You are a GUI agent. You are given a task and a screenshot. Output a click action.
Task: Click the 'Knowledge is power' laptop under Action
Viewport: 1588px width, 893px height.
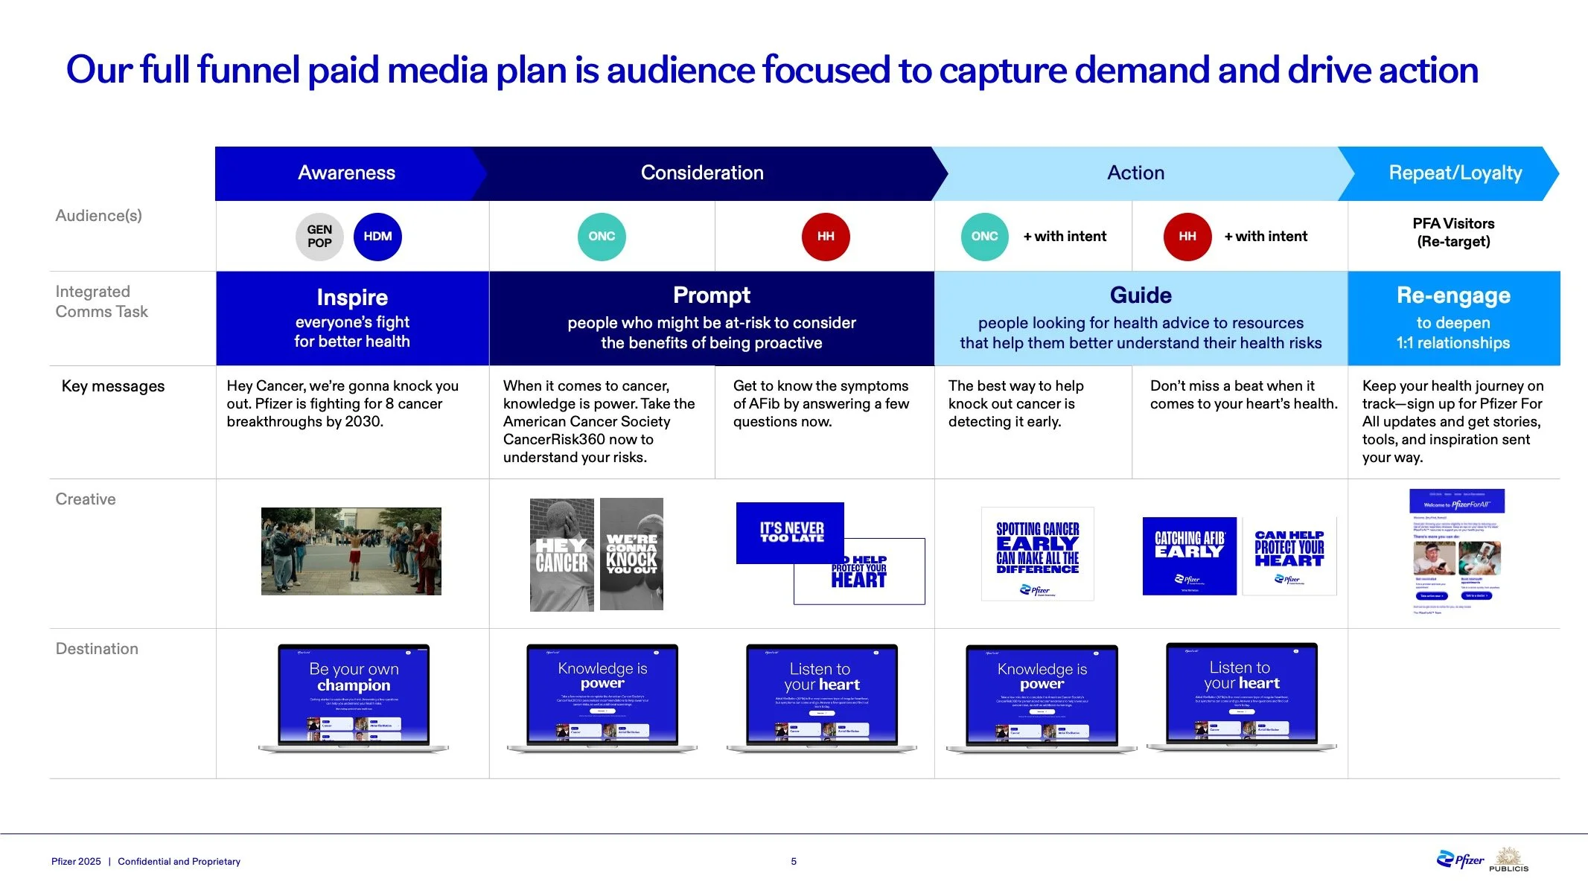coord(1042,699)
